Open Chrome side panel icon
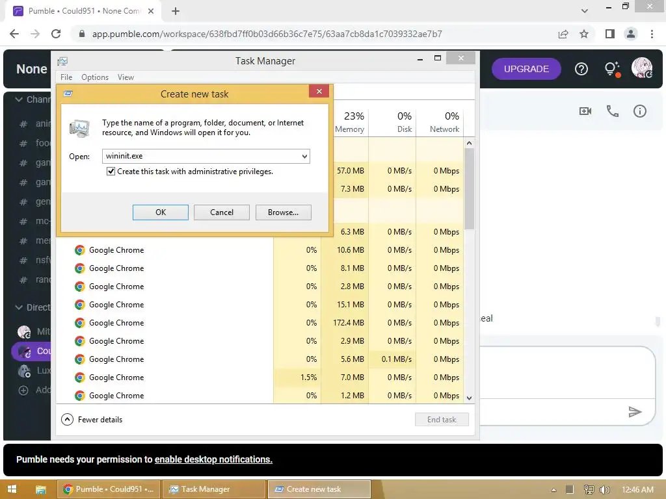The width and height of the screenshot is (666, 499). click(610, 34)
